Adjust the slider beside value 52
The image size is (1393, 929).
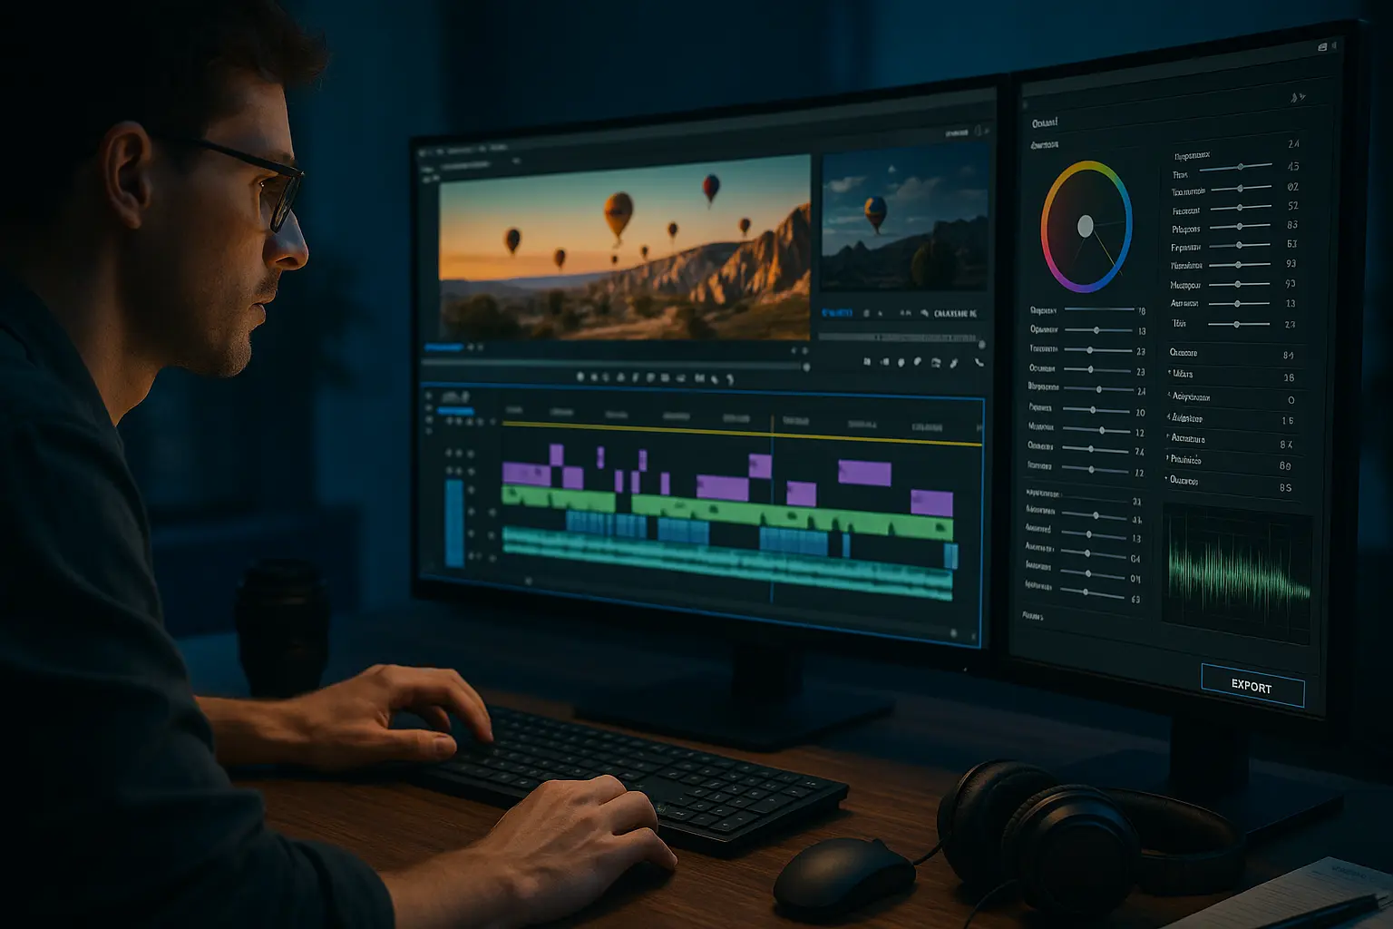pos(1240,207)
